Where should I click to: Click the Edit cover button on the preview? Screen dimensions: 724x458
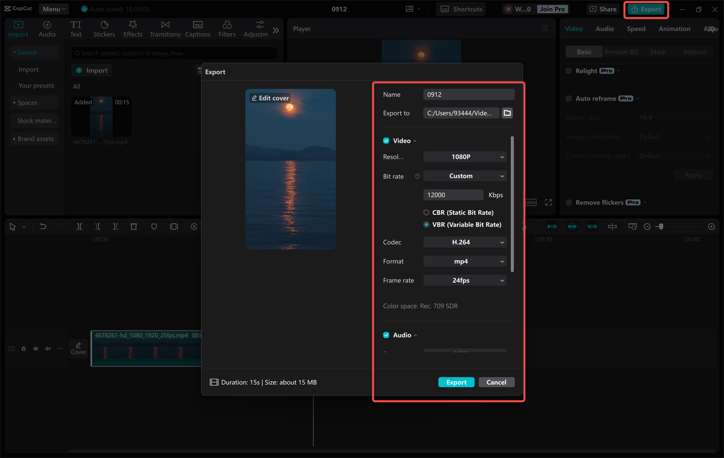(270, 97)
